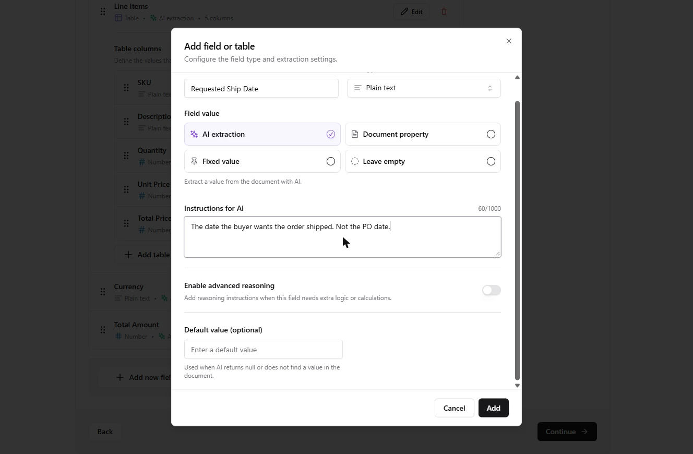Image resolution: width=693 pixels, height=454 pixels.
Task: Focus the default value input
Action: click(264, 349)
